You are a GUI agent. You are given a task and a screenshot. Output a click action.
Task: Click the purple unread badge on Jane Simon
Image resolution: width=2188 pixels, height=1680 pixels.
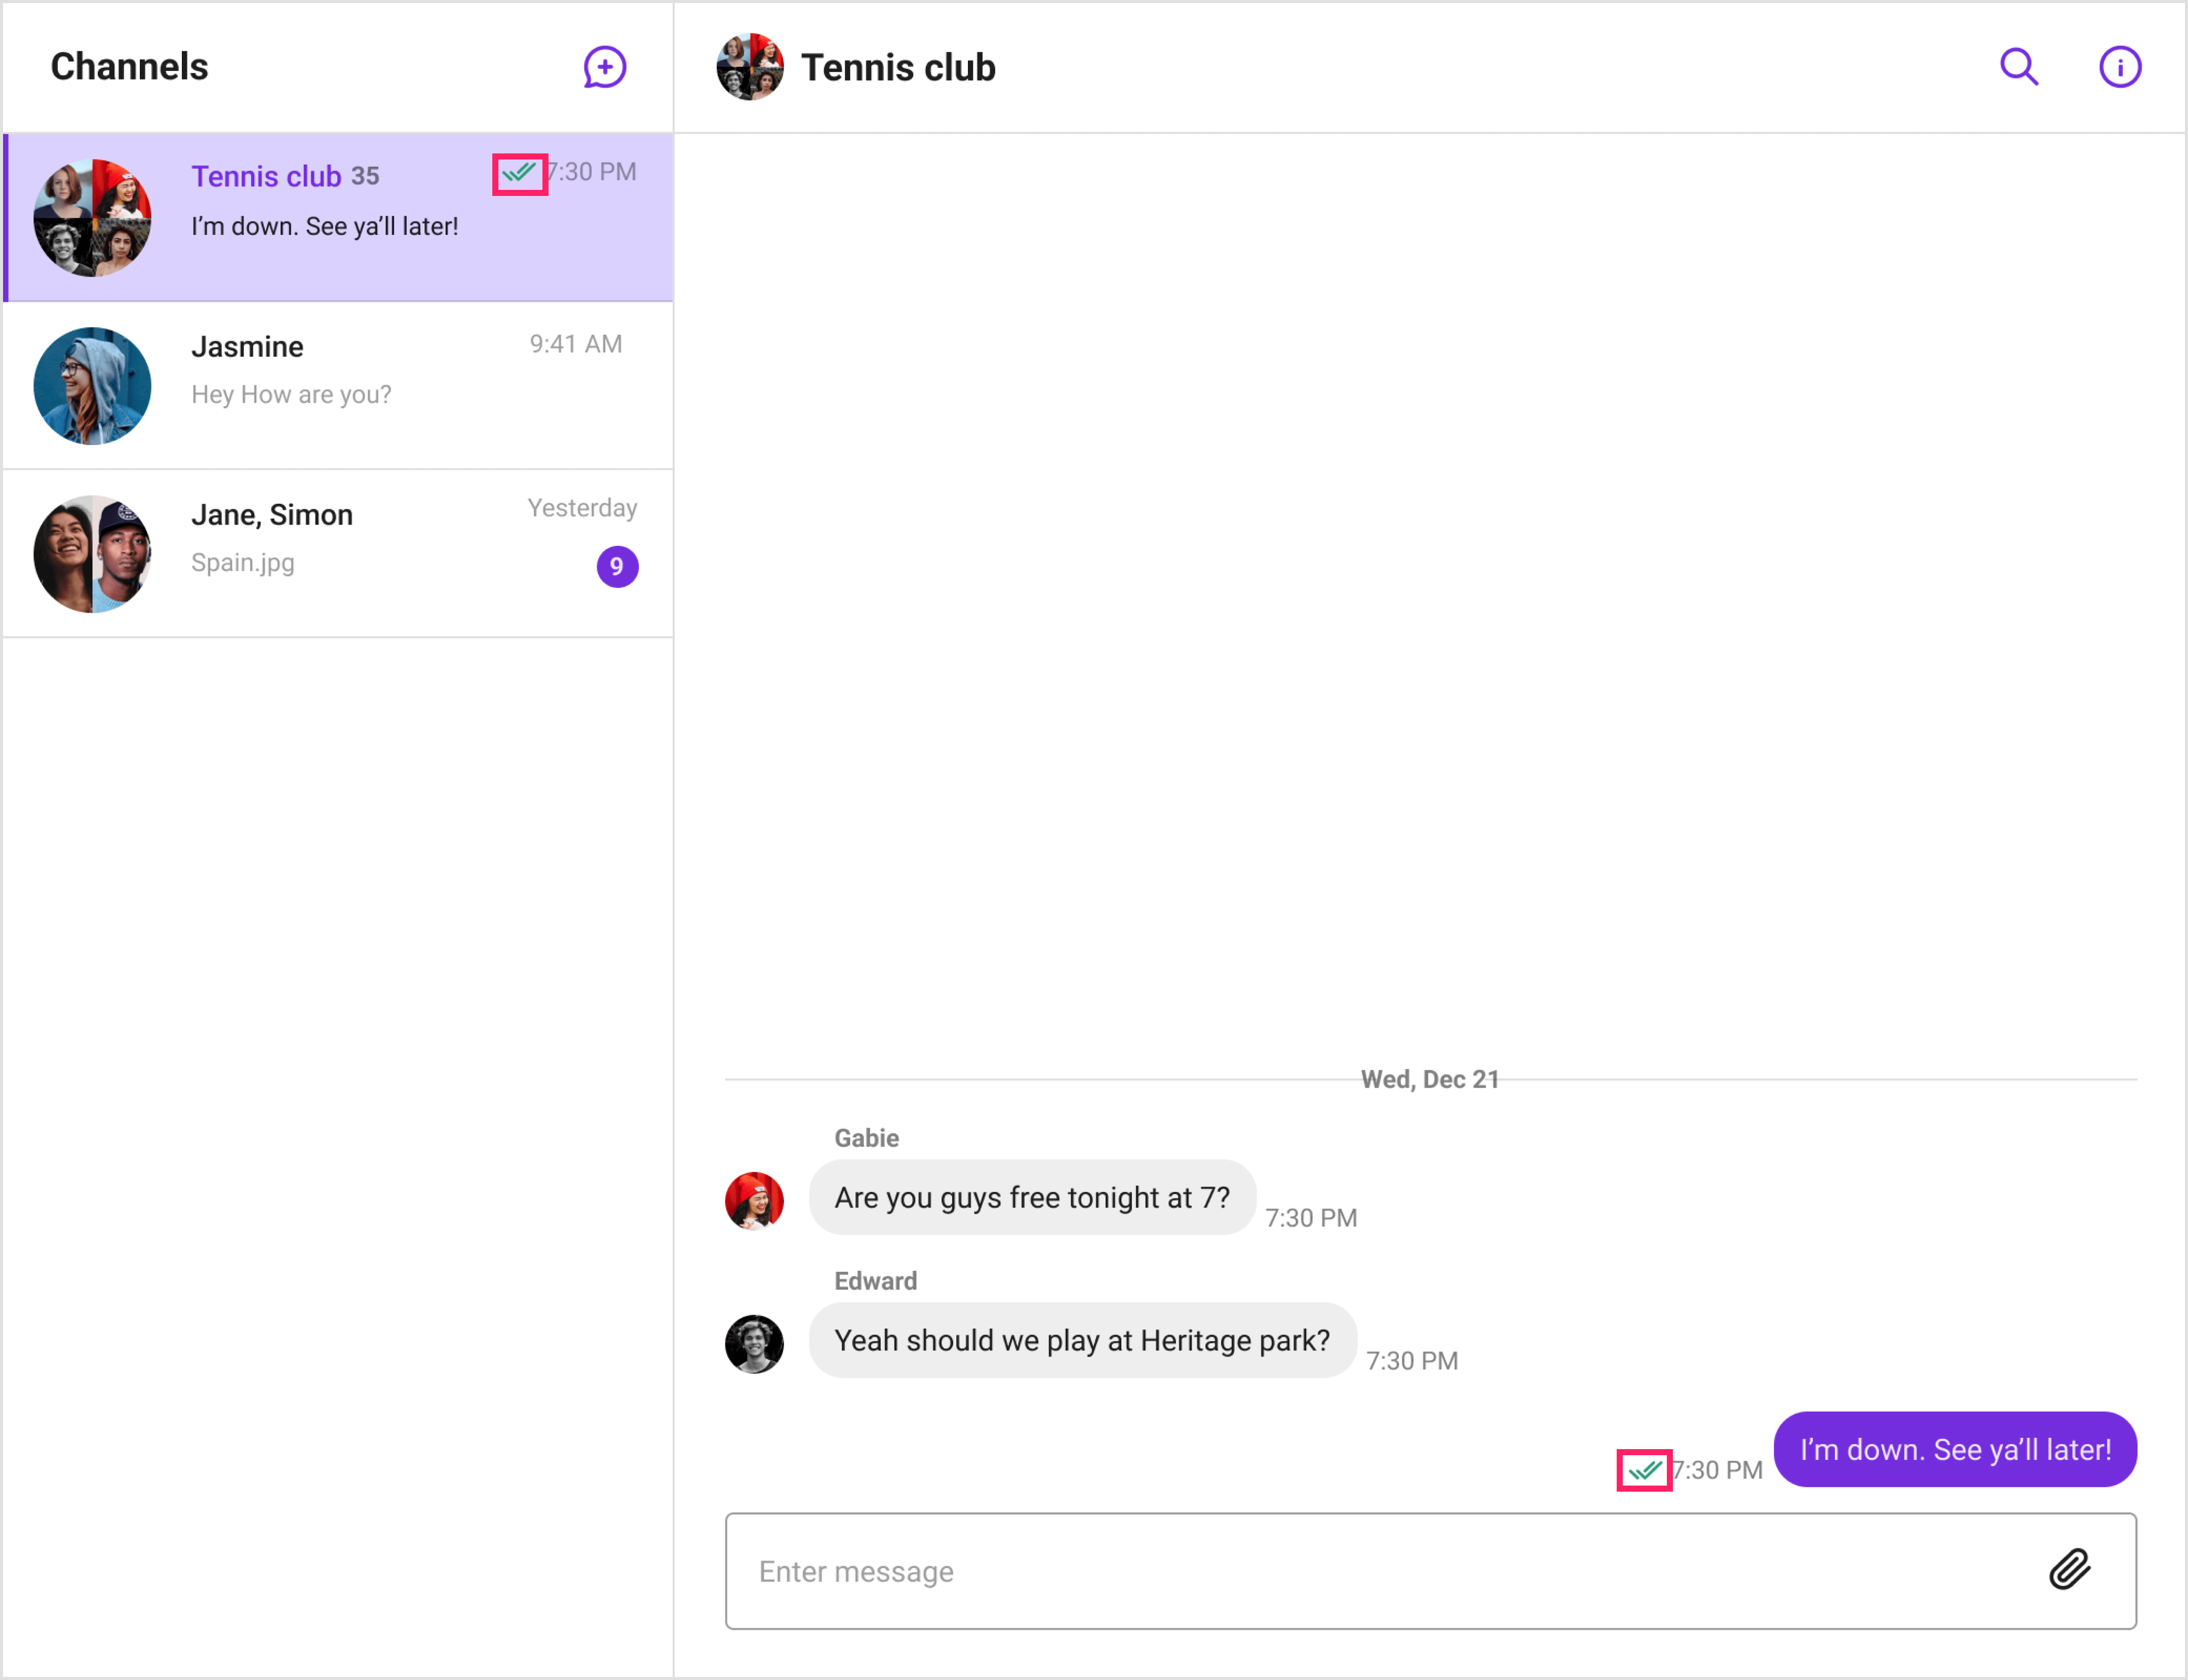click(x=616, y=565)
